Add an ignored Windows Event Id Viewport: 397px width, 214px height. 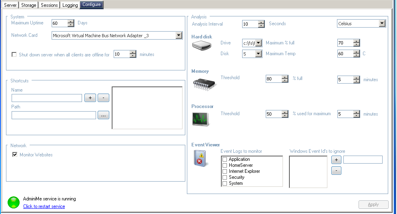tap(336, 160)
